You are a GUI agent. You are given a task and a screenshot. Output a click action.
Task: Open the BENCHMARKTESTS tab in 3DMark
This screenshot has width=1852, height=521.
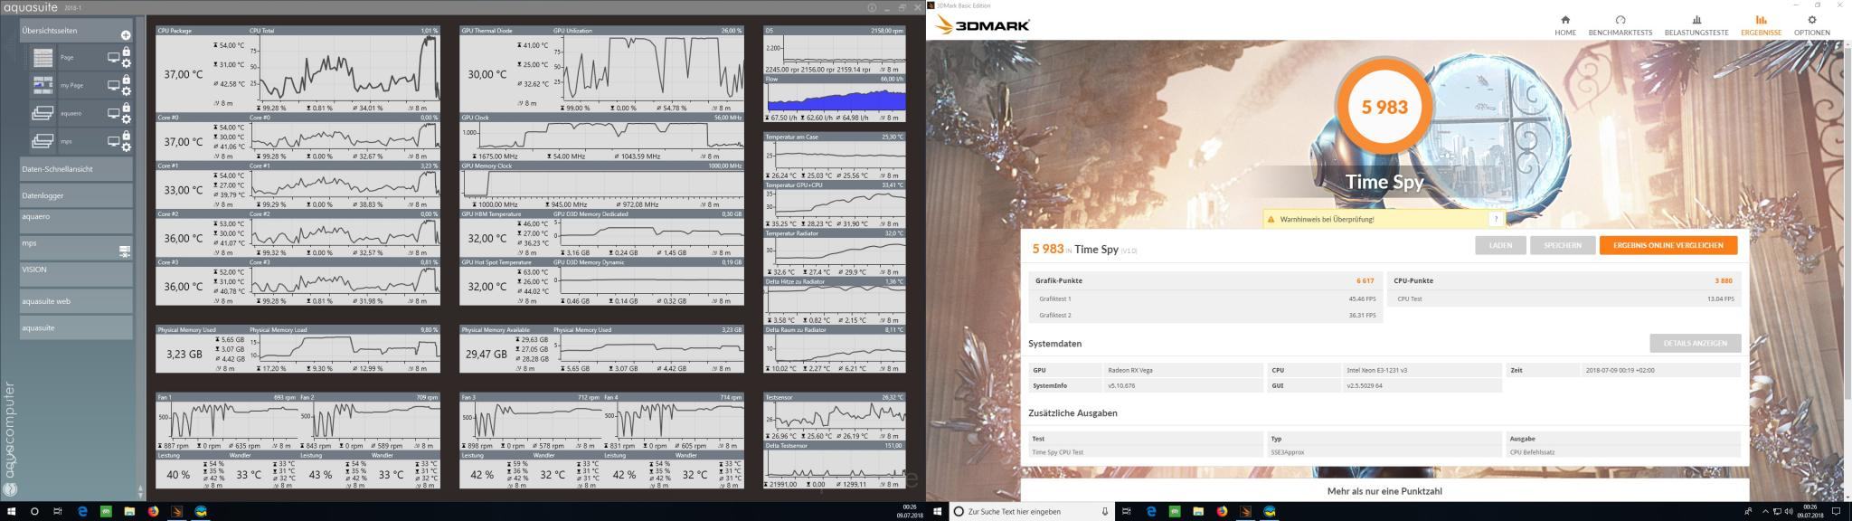1620,25
